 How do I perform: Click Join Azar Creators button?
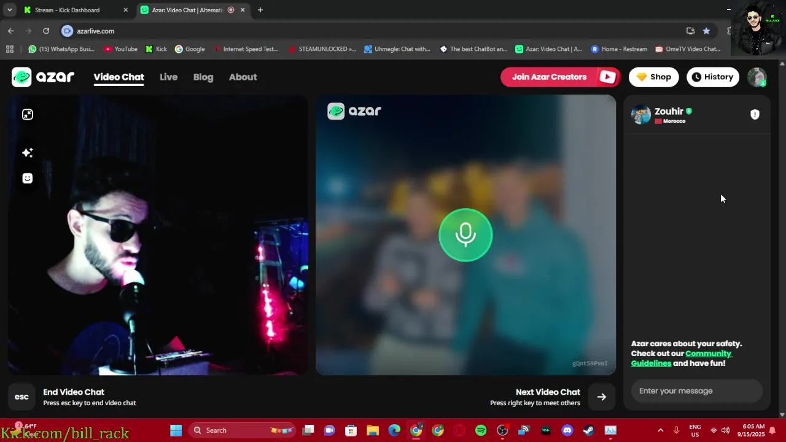coord(560,77)
